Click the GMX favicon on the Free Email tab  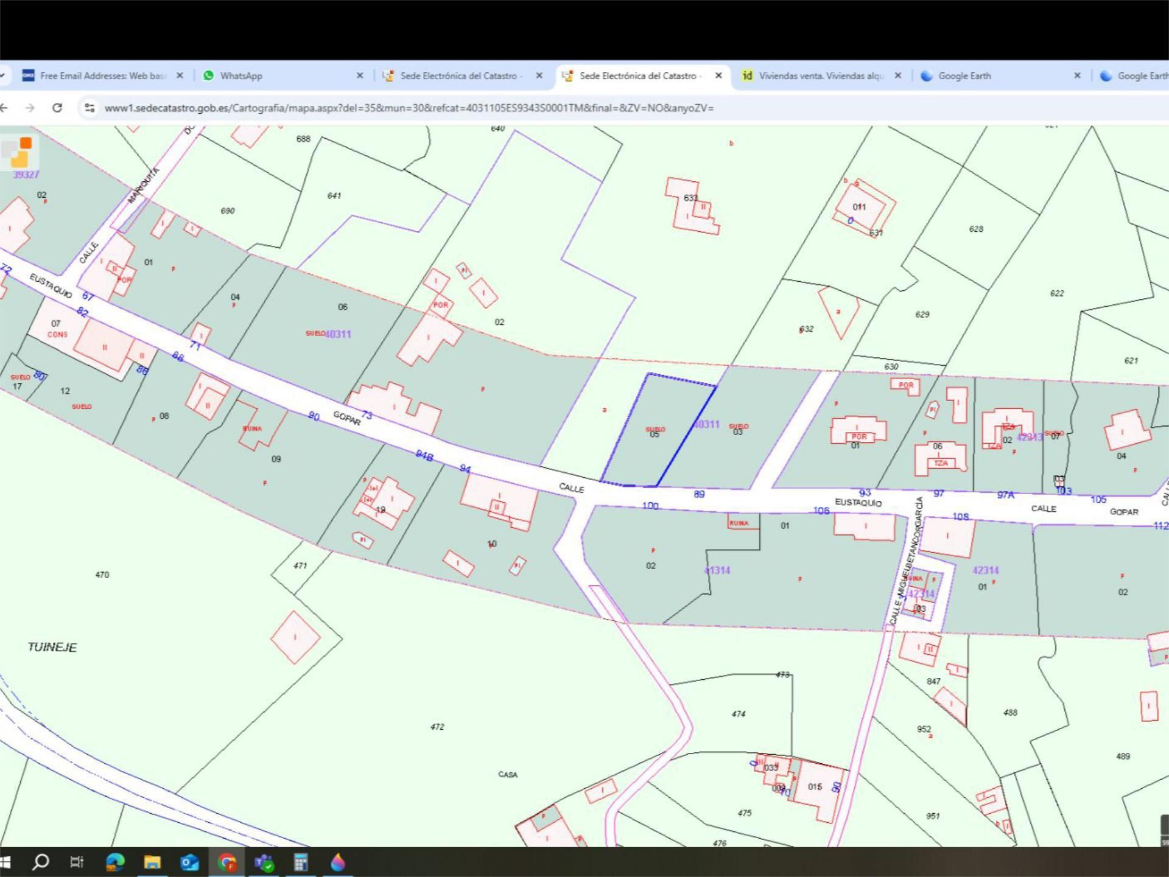(x=28, y=75)
